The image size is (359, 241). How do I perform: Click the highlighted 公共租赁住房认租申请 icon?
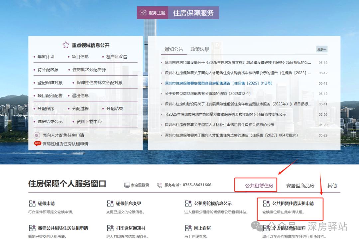tap(266, 204)
